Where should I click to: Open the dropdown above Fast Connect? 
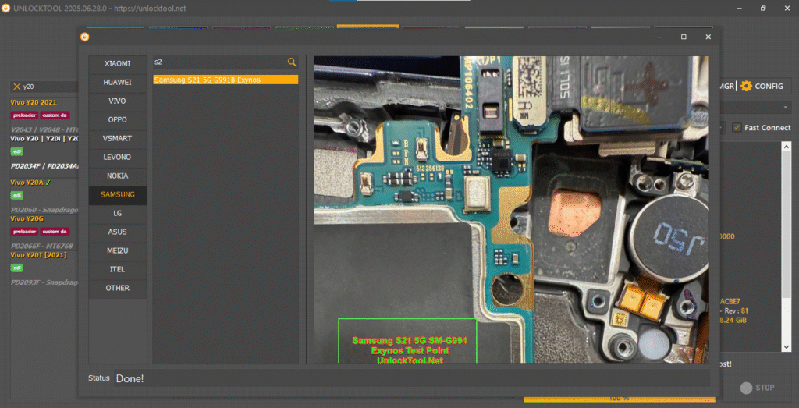pyautogui.click(x=785, y=107)
